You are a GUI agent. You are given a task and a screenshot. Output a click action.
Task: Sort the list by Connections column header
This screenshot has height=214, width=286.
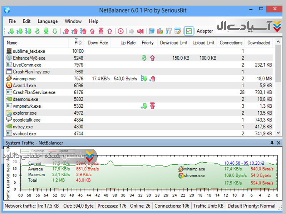pos(231,43)
